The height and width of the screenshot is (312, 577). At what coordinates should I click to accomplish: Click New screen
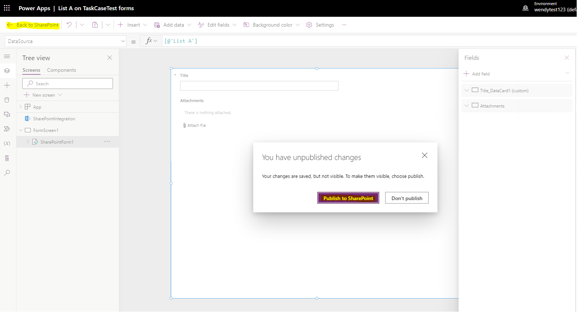[43, 95]
